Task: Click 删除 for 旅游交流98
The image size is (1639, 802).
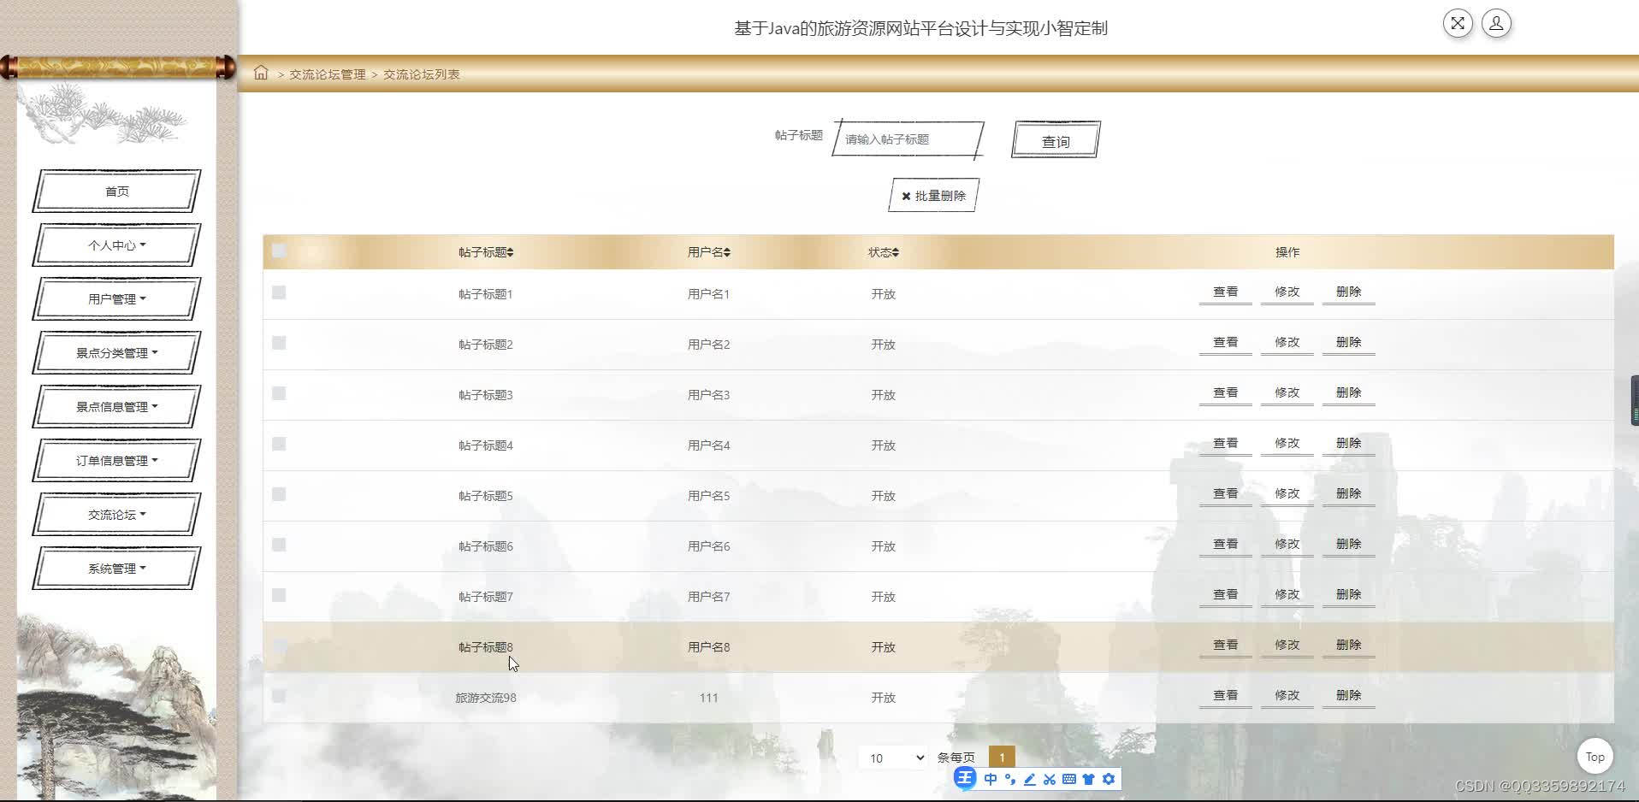Action: [1348, 696]
